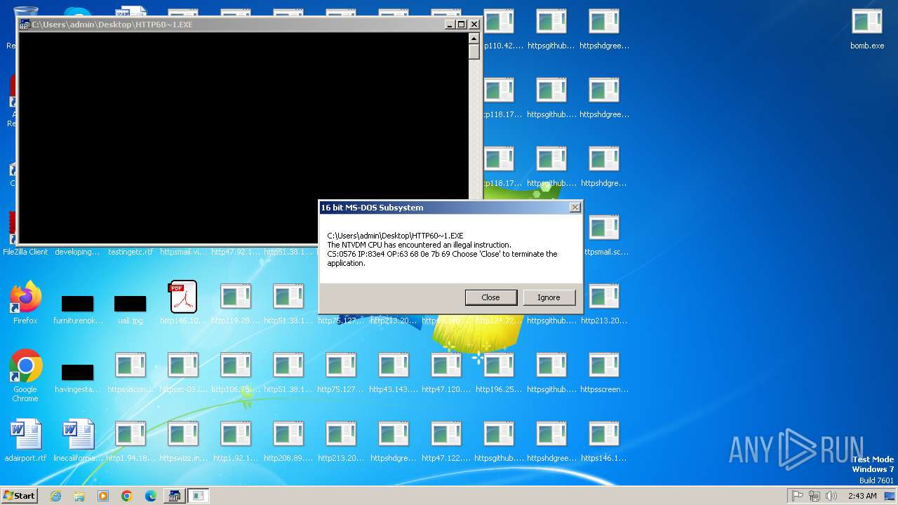Screen dimensions: 898x505
Task: Select the http106.75... desktop icon
Action: click(236, 372)
